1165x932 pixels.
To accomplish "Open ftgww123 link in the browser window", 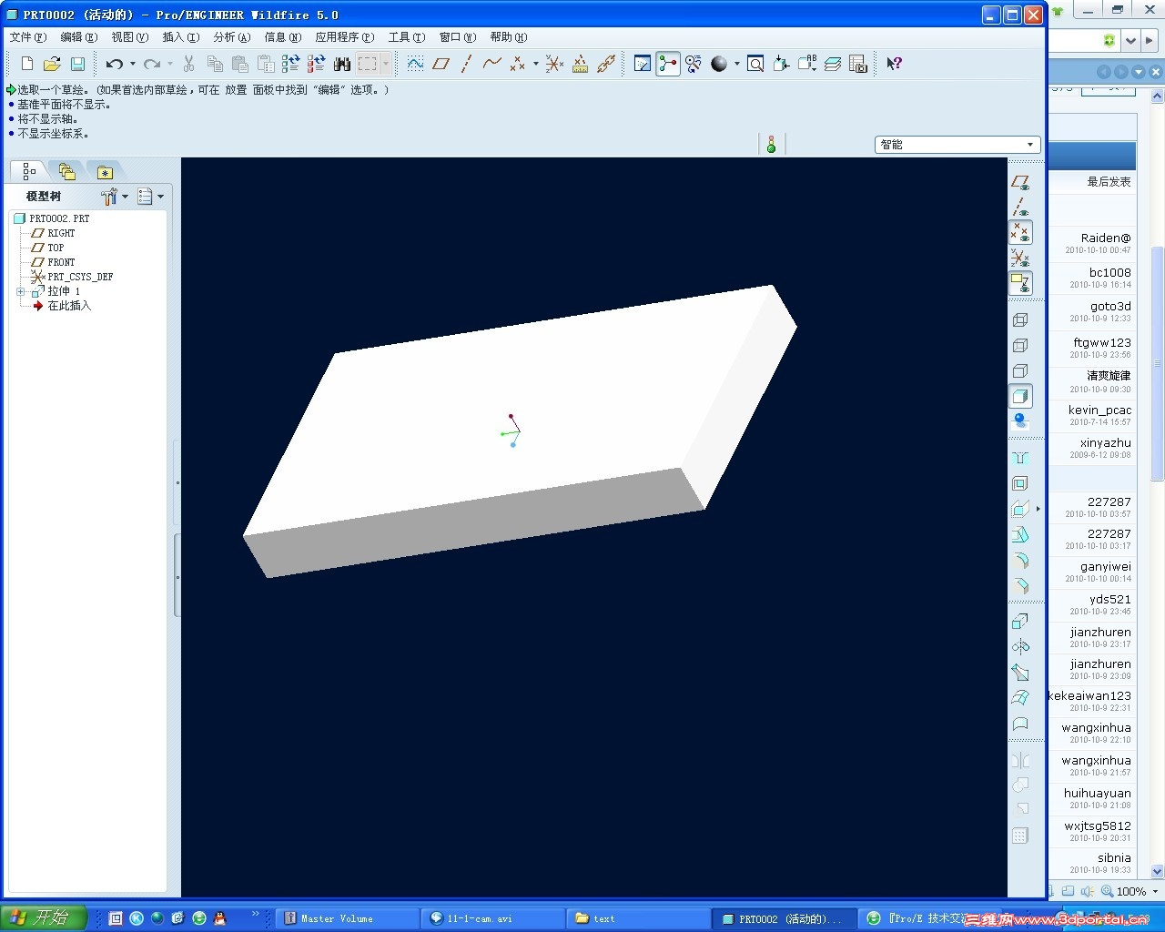I will [1101, 342].
